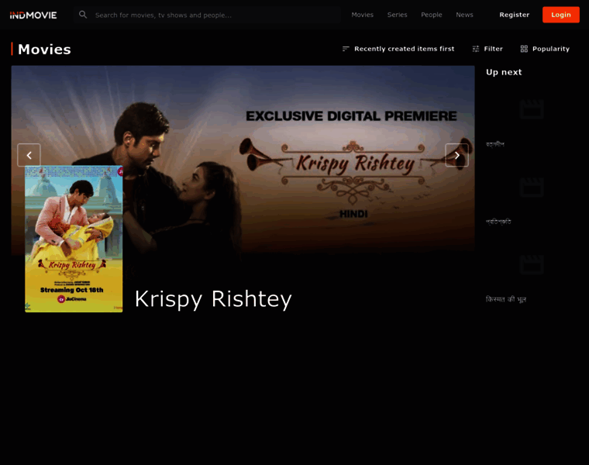Click the Movies page heading
Image resolution: width=589 pixels, height=465 pixels.
click(44, 49)
